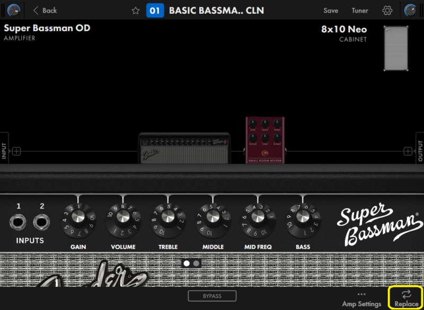Click the GAIN knob

pos(78,216)
